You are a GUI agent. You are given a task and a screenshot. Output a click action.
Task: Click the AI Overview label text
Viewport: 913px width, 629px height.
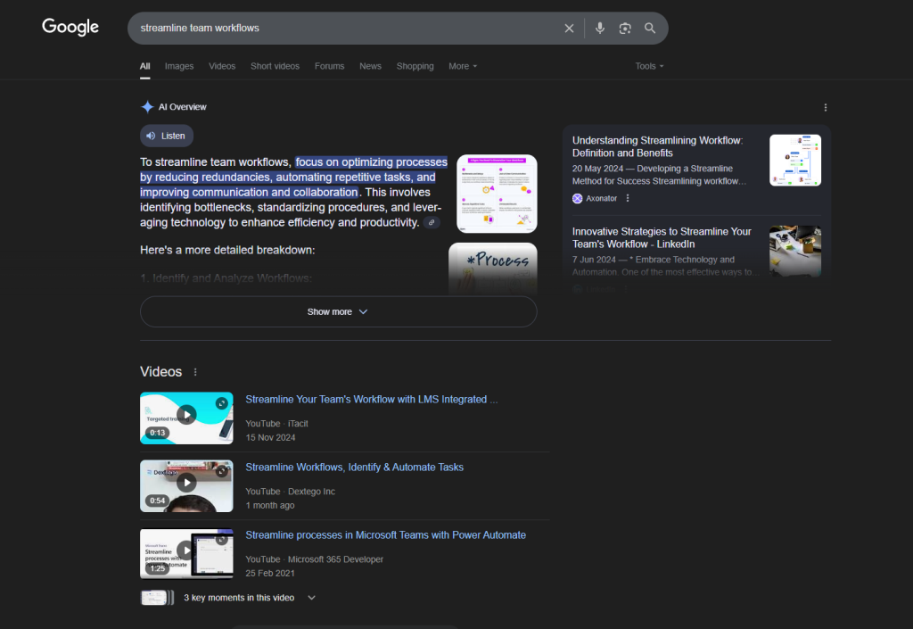click(x=182, y=107)
